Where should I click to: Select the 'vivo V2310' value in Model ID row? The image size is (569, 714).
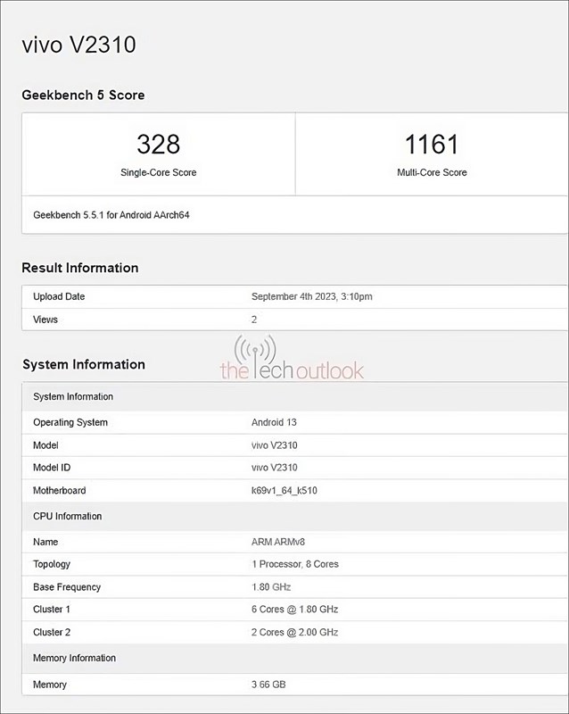(274, 468)
